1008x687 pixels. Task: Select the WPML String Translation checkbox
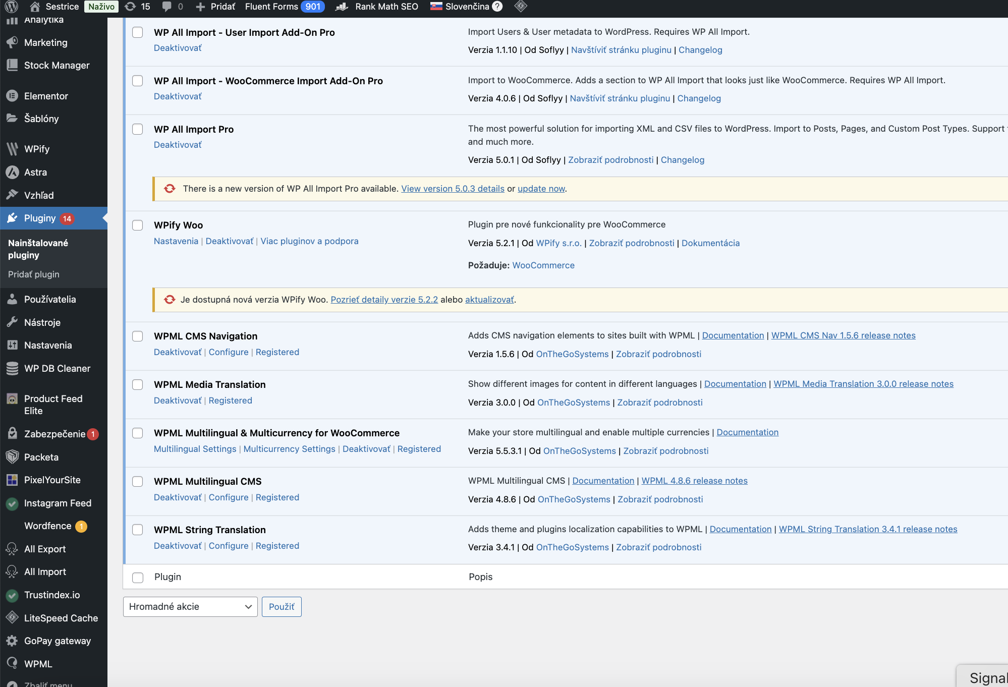138,530
